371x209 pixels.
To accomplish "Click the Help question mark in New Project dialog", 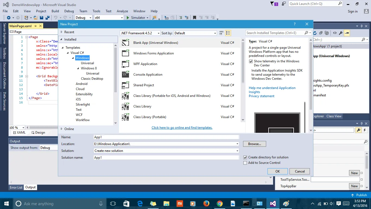I will pyautogui.click(x=295, y=24).
